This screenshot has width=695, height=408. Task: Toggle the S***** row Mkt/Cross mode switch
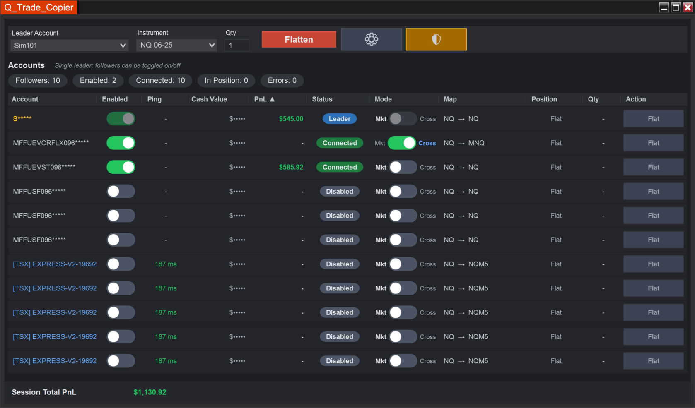403,119
